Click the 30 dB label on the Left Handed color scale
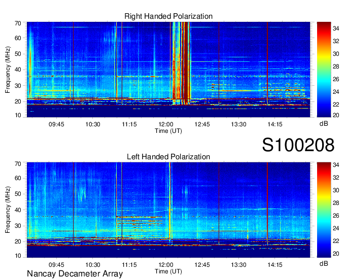The width and height of the screenshot is (345, 280). (x=336, y=190)
